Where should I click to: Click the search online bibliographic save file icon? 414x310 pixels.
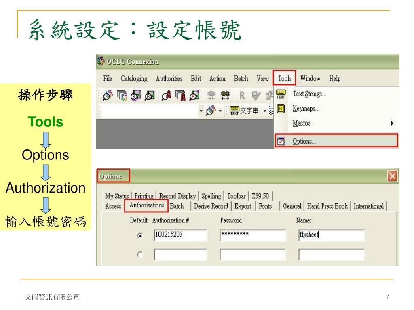point(136,95)
